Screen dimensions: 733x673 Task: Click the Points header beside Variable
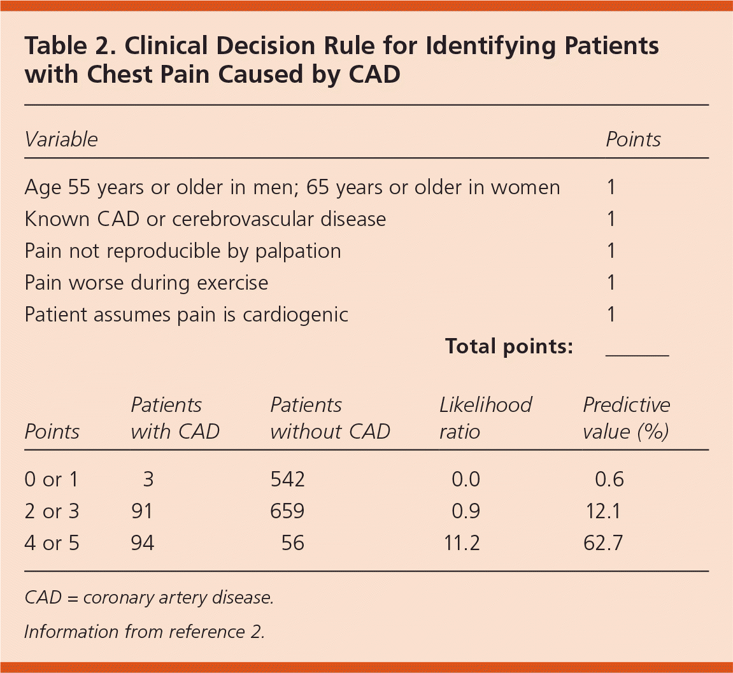[633, 139]
